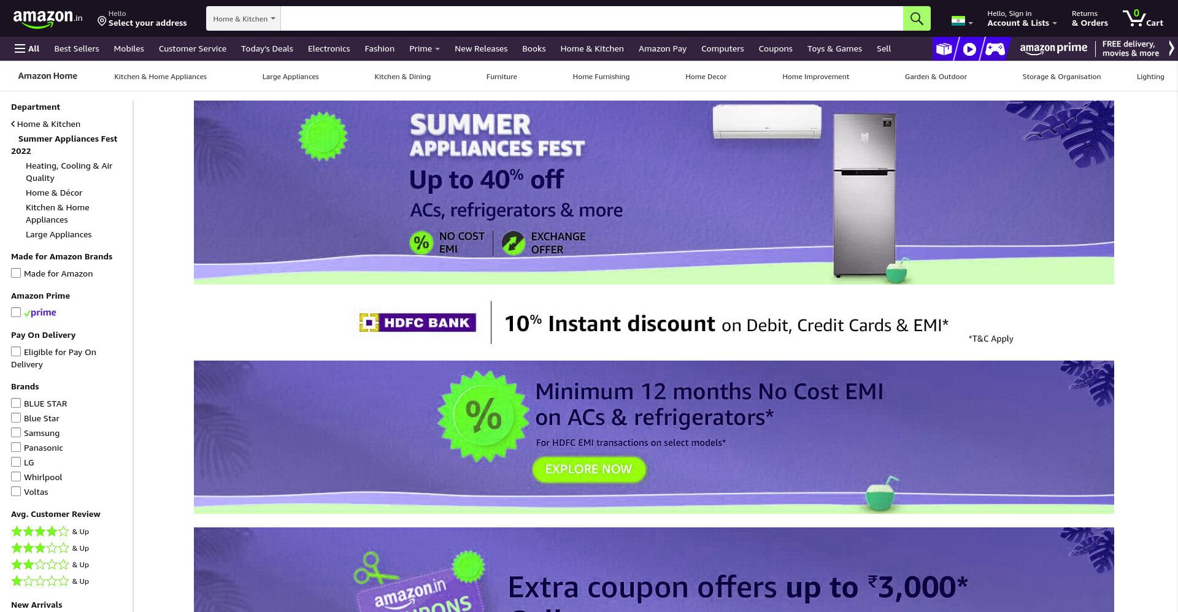Click the gaming controller icon
Image resolution: width=1178 pixels, height=612 pixels.
tap(995, 48)
